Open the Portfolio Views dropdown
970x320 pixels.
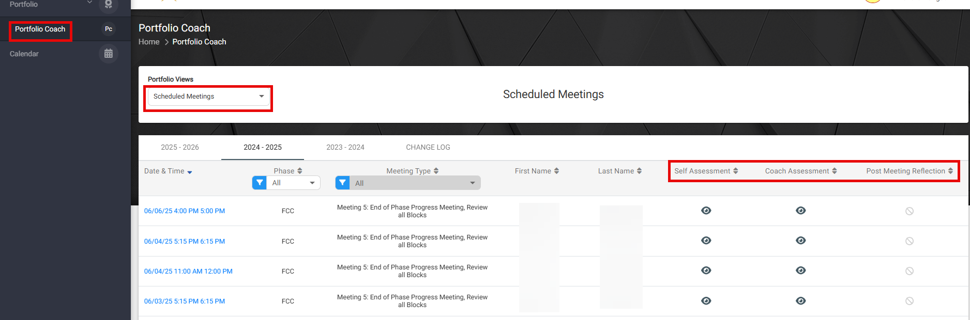(209, 97)
